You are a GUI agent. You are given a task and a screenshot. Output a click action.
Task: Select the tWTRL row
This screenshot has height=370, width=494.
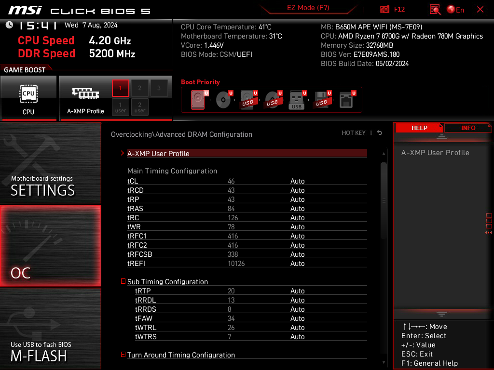pyautogui.click(x=251, y=327)
